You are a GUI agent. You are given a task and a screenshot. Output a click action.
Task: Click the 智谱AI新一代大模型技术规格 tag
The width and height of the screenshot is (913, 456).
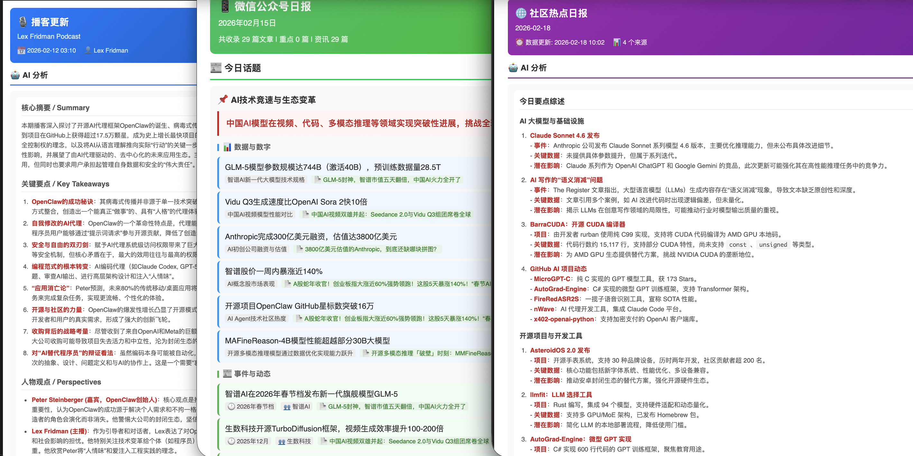coord(266,180)
